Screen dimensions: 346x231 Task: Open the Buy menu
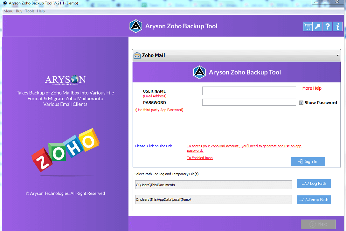(x=19, y=11)
